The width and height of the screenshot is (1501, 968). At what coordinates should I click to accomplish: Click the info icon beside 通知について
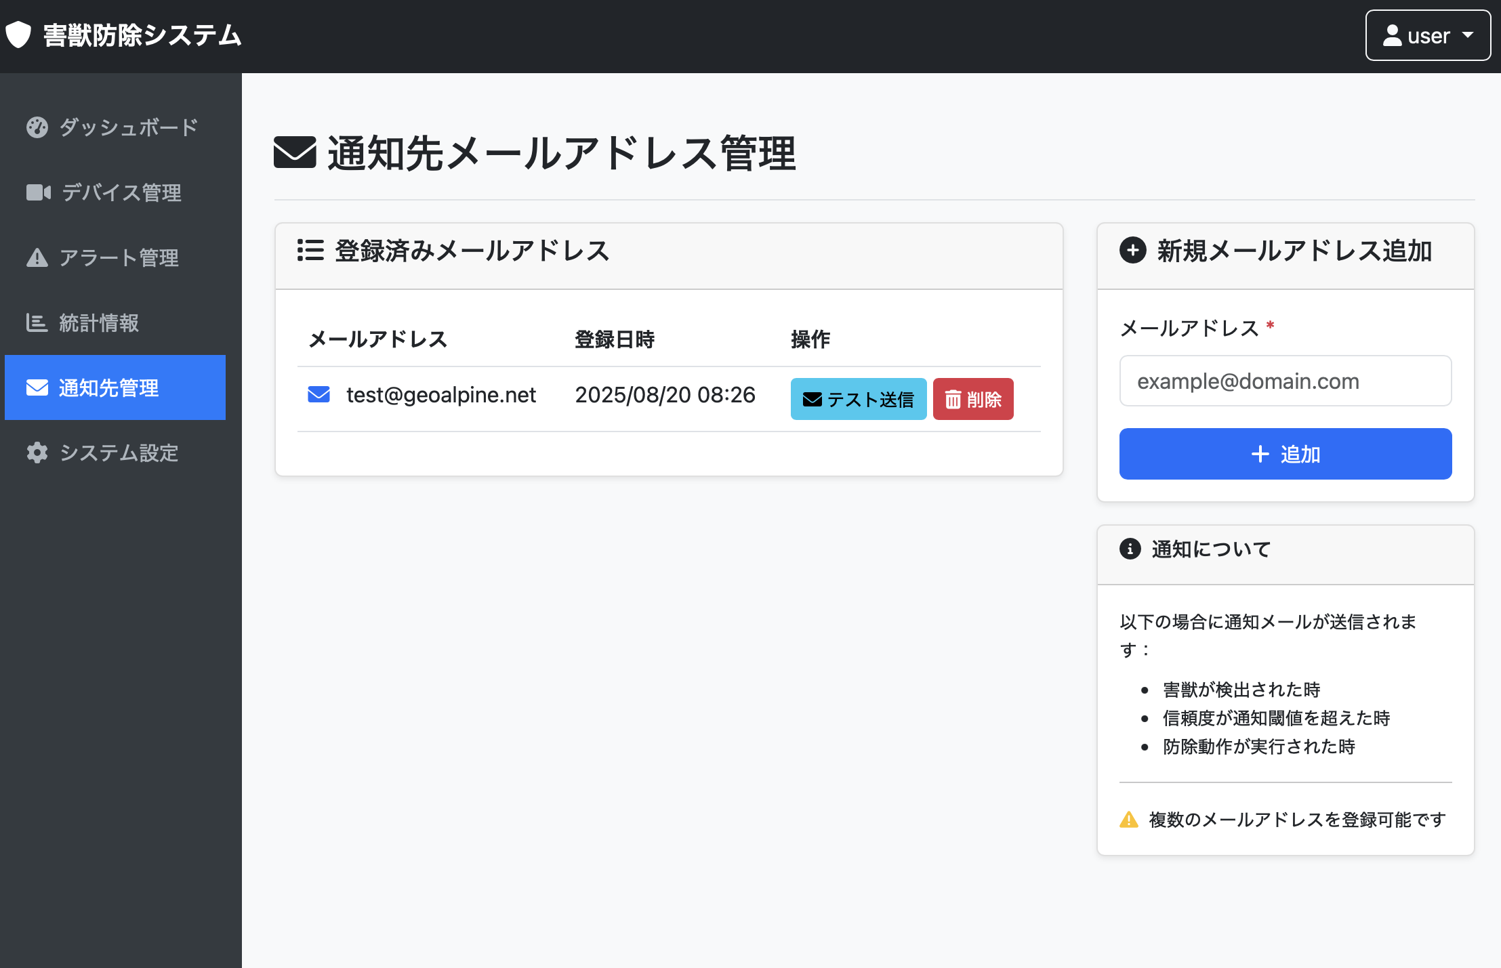point(1130,549)
